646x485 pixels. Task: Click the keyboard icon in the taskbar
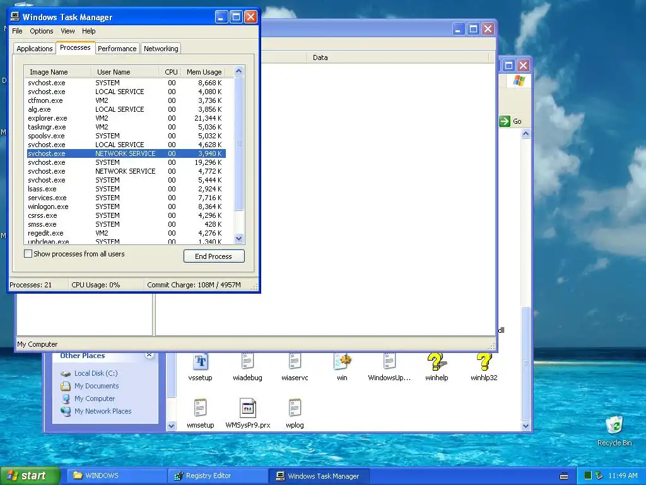(x=564, y=476)
